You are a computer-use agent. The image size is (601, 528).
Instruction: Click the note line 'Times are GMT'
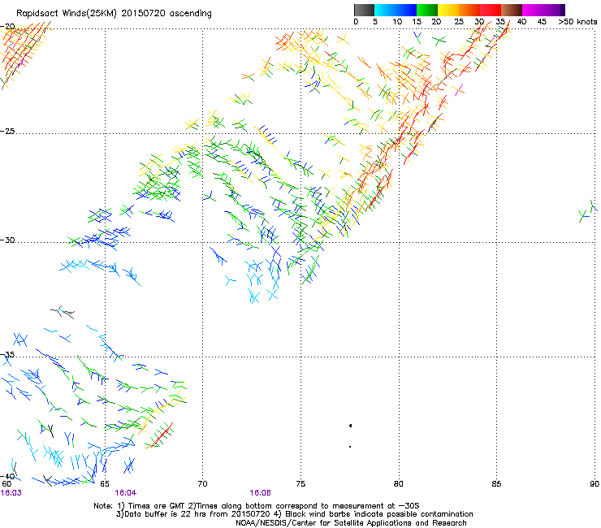[x=155, y=506]
